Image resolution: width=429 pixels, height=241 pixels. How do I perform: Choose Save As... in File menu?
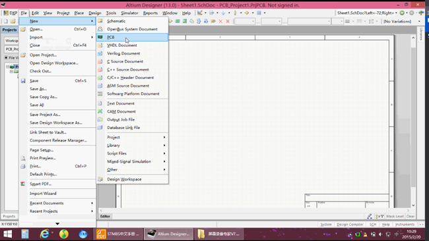click(x=57, y=89)
